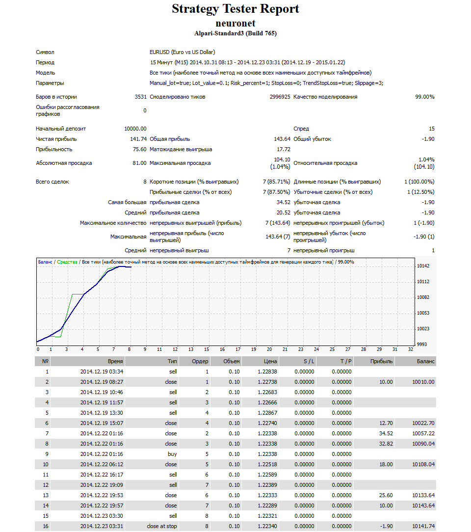Select short positions value 7 (85.71%)
Image resolution: width=471 pixels, height=532 pixels.
276,182
